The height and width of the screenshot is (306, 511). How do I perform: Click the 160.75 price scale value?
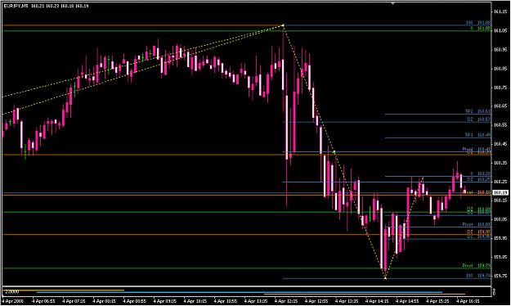point(500,88)
